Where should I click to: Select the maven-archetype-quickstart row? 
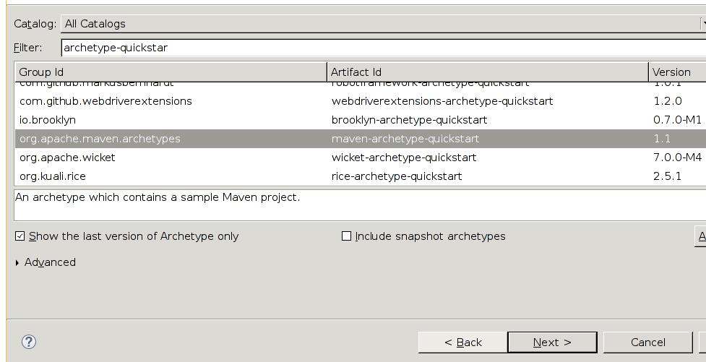(405, 139)
